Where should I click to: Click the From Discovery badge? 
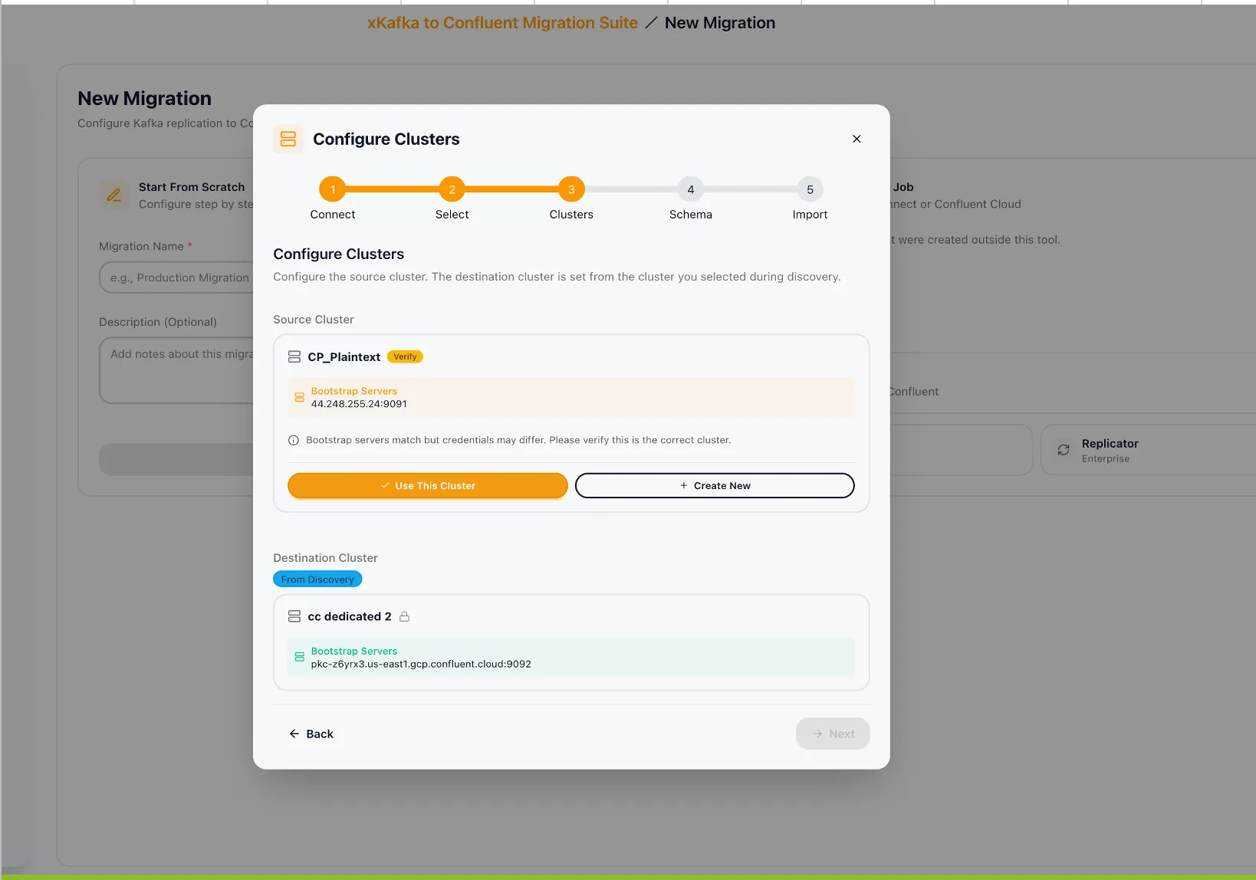tap(317, 579)
